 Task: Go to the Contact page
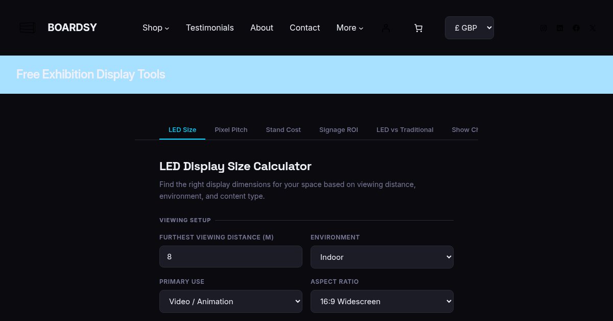pos(305,28)
